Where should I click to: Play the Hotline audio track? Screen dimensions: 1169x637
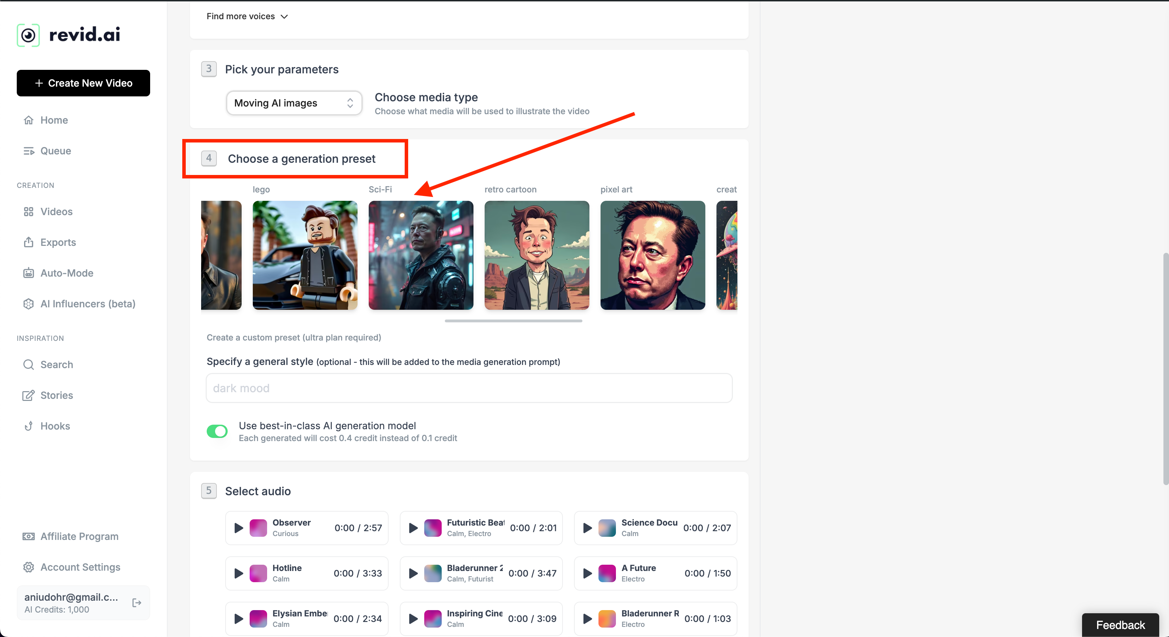pyautogui.click(x=238, y=573)
